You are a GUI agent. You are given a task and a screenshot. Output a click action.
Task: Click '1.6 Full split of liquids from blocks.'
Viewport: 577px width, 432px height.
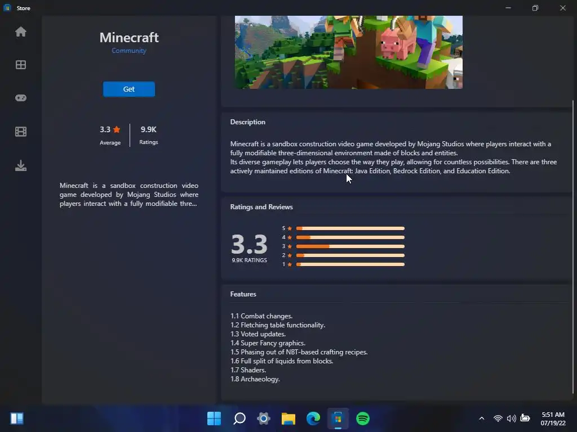click(x=282, y=361)
